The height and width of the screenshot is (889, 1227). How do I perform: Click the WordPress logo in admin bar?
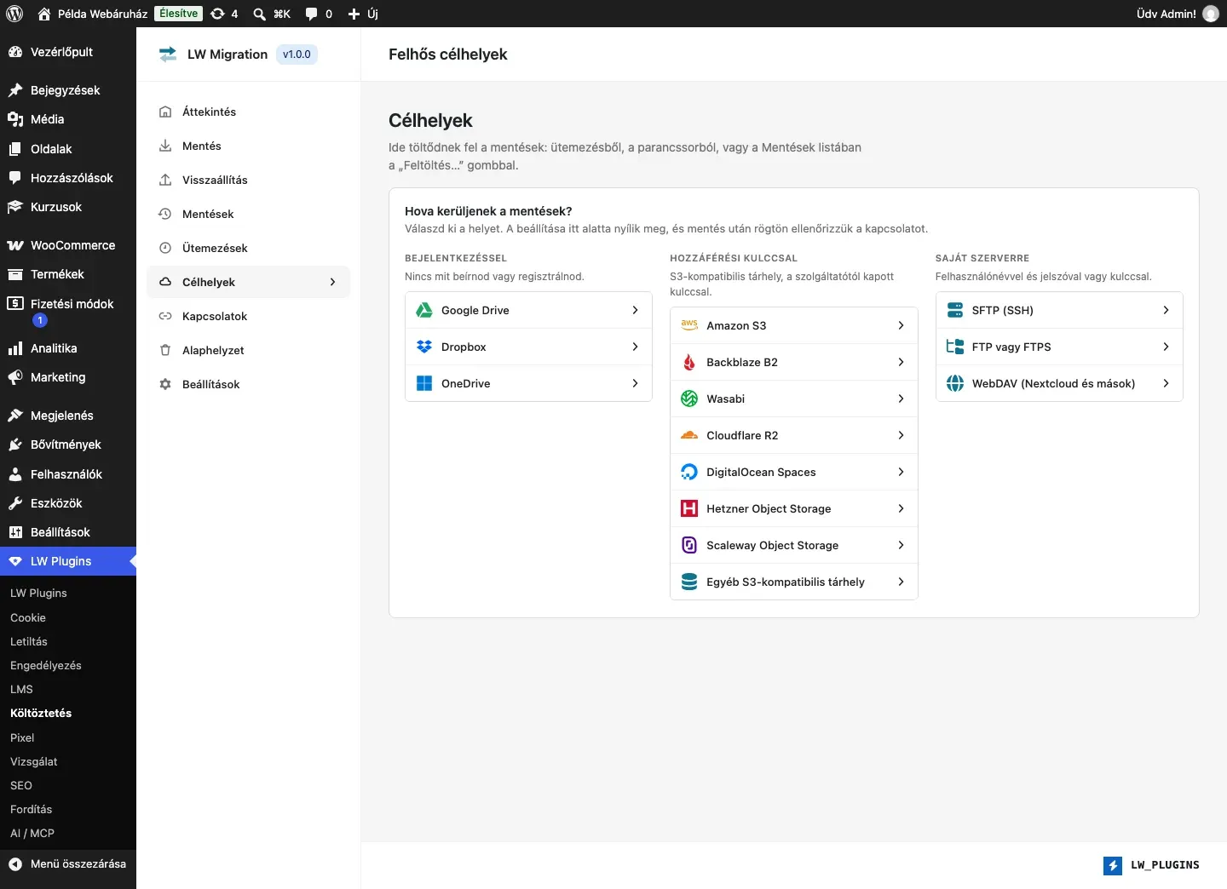[x=14, y=14]
